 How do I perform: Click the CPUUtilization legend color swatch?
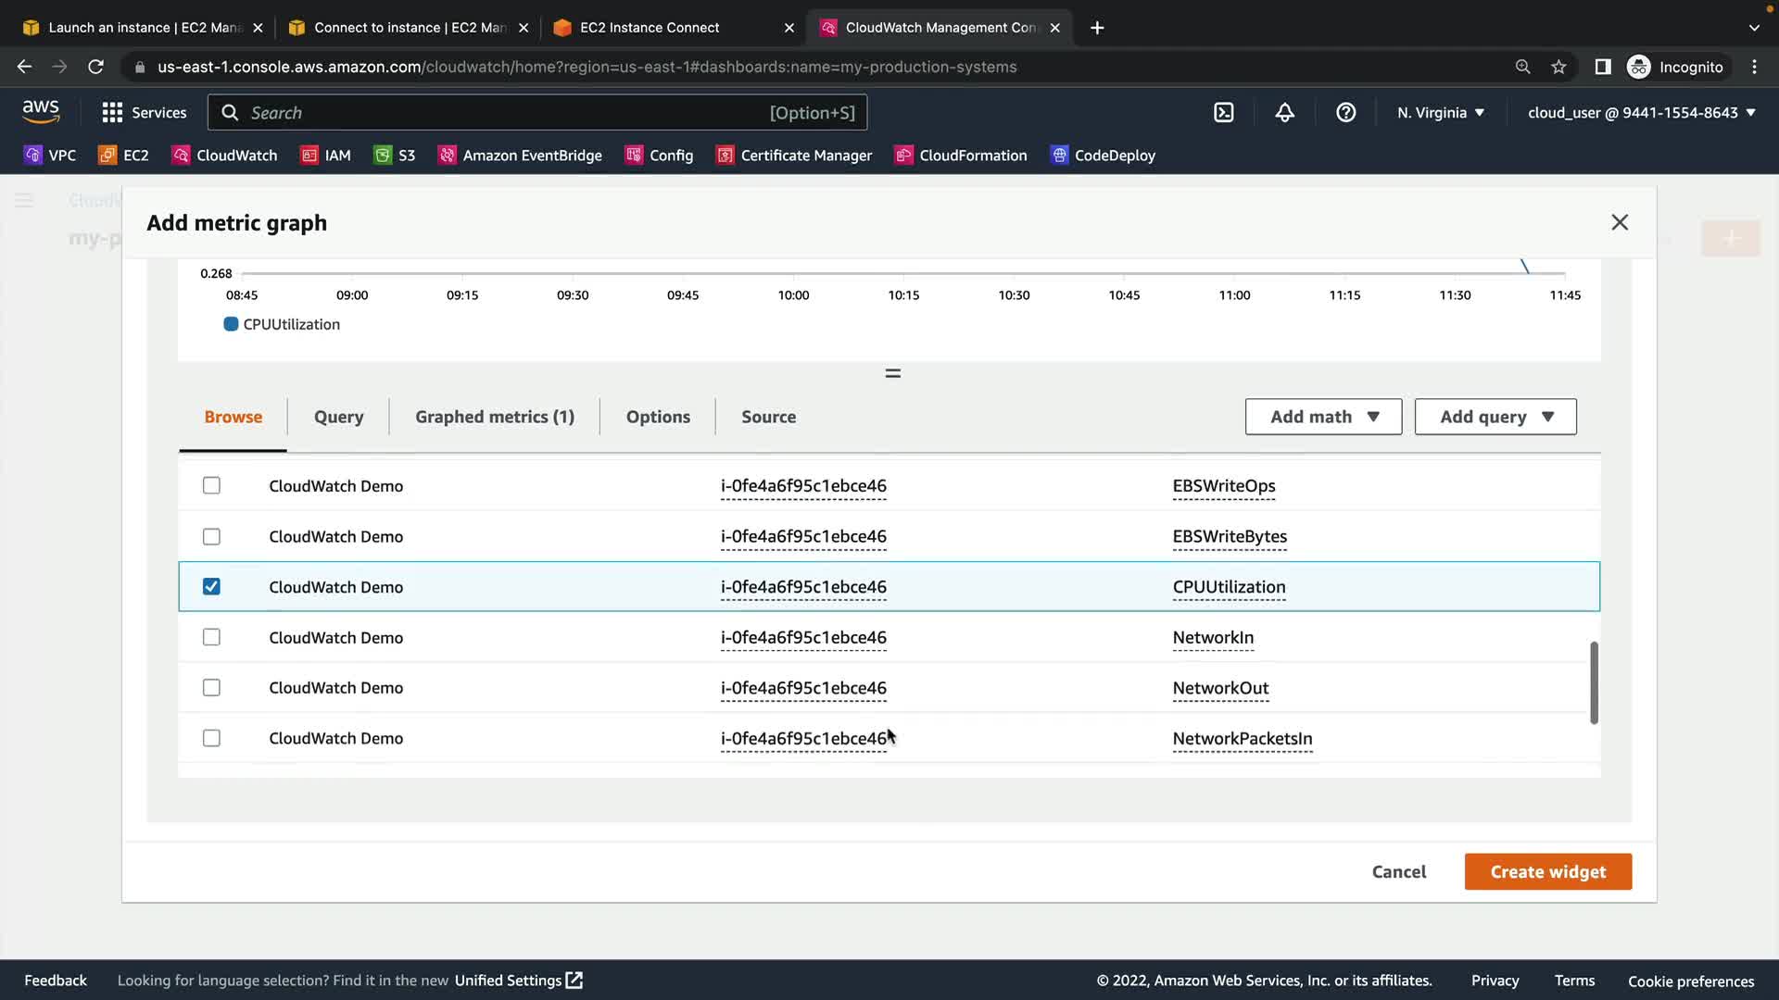click(231, 324)
